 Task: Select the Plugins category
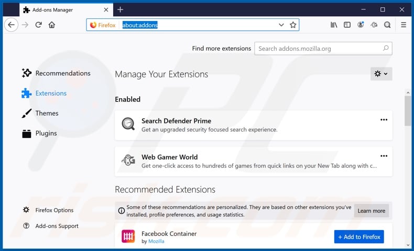coord(39,133)
